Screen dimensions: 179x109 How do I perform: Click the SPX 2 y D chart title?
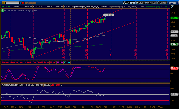(x=6, y=7)
